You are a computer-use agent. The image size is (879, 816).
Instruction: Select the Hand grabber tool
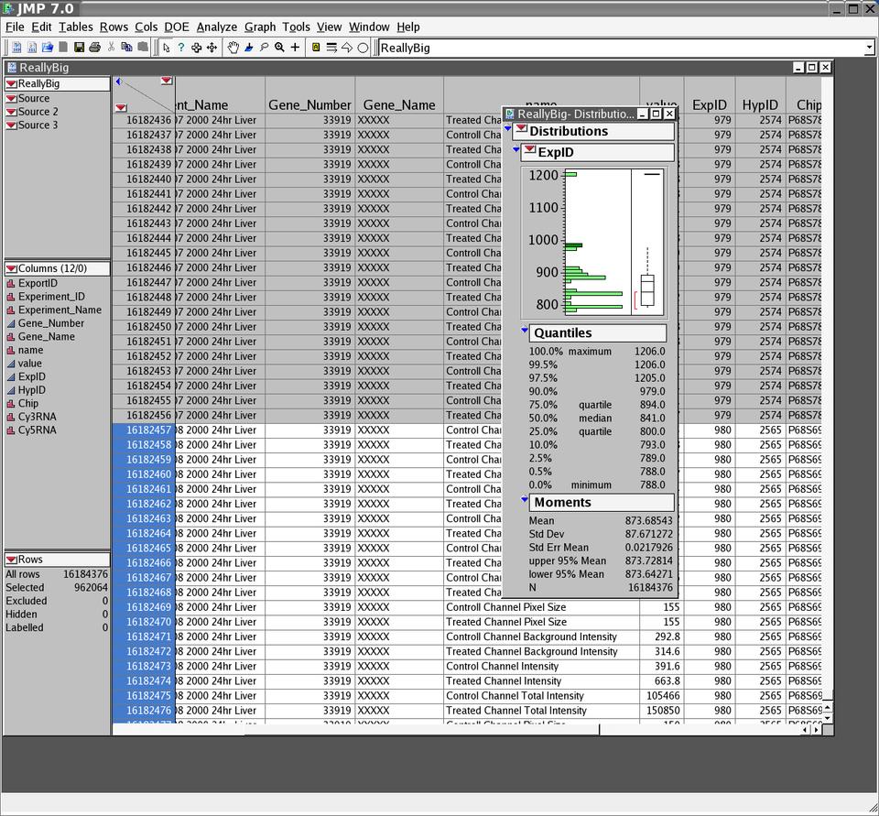tap(233, 48)
